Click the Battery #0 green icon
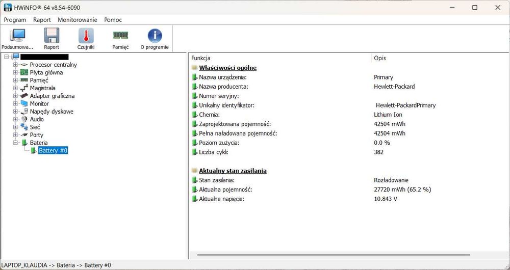 coord(33,150)
